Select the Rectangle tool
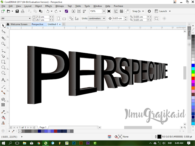 pos(3,62)
